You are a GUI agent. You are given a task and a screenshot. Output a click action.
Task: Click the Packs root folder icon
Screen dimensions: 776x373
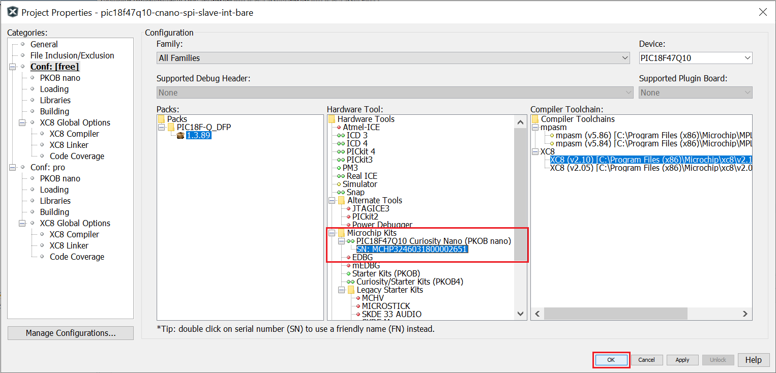pos(162,119)
